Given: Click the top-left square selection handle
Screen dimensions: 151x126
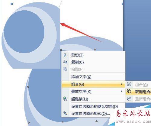Looking at the screenshot, I should 12,4.
